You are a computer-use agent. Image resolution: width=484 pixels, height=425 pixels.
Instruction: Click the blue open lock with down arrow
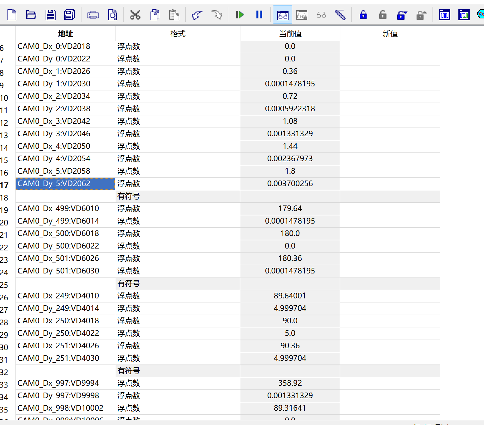point(402,15)
